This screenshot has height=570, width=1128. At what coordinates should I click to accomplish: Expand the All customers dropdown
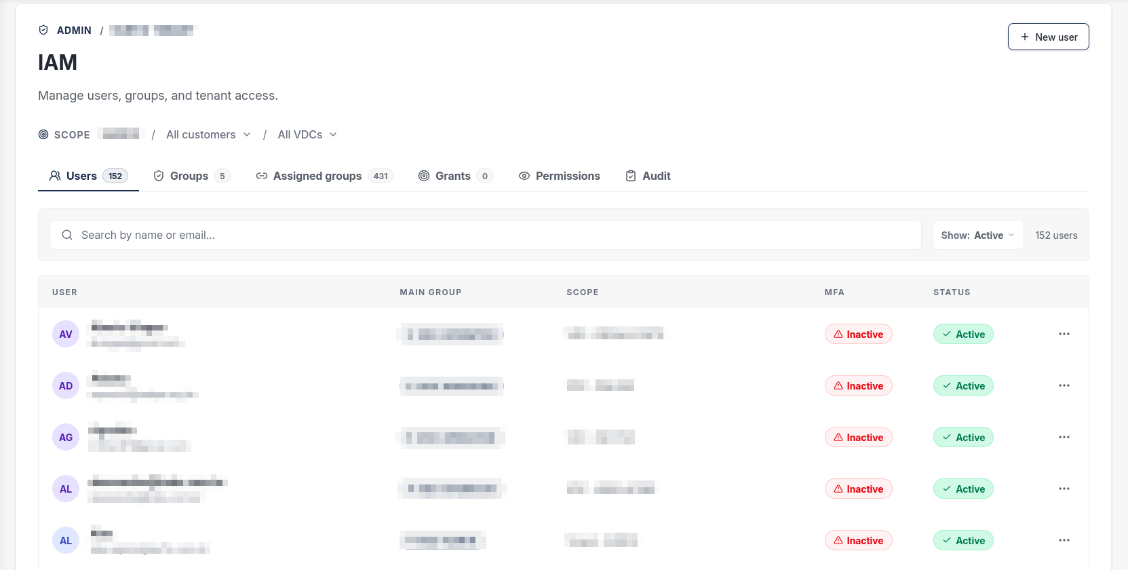point(209,134)
